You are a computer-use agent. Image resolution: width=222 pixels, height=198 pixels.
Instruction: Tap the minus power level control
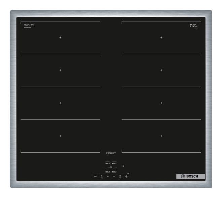click(108, 176)
